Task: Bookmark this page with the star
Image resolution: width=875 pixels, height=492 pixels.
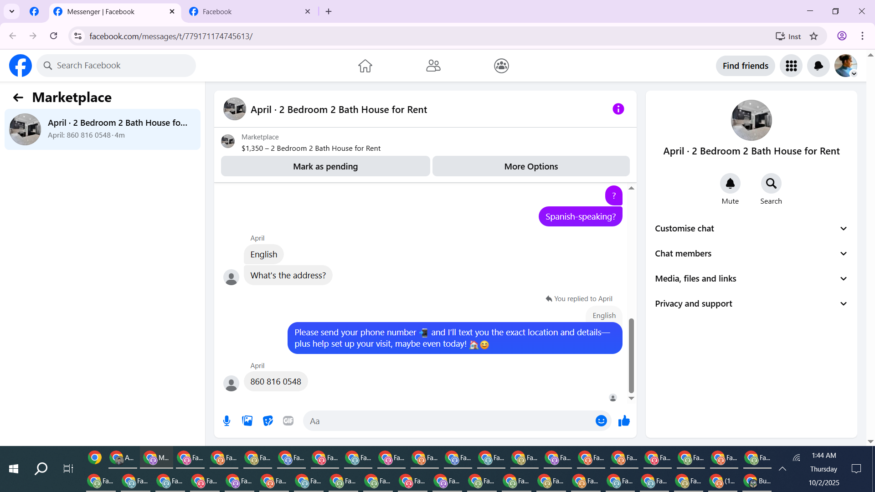Action: [x=813, y=36]
